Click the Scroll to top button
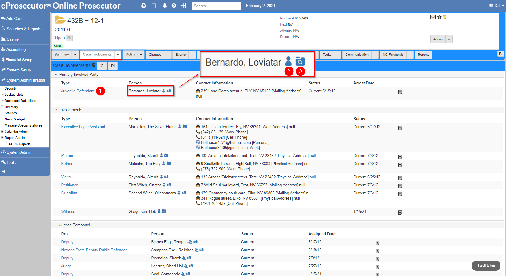506x276 pixels. pyautogui.click(x=486, y=266)
